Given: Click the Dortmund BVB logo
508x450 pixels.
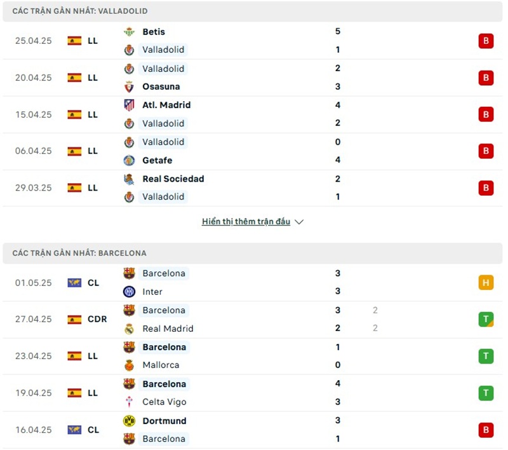Looking at the screenshot, I should pyautogui.click(x=129, y=421).
